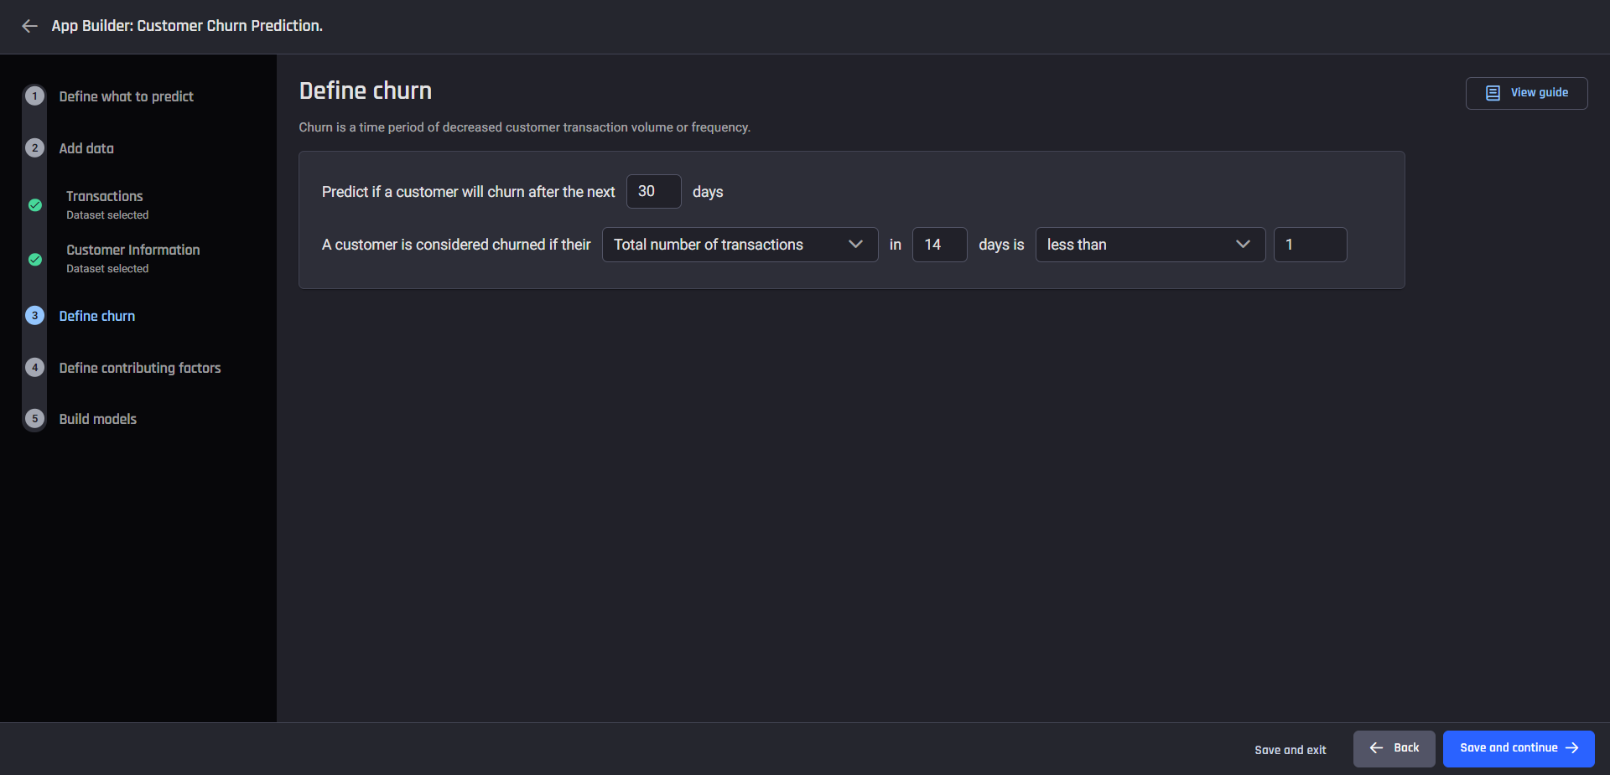Click the step 3 circle icon
Image resolution: width=1610 pixels, height=775 pixels.
click(x=34, y=316)
